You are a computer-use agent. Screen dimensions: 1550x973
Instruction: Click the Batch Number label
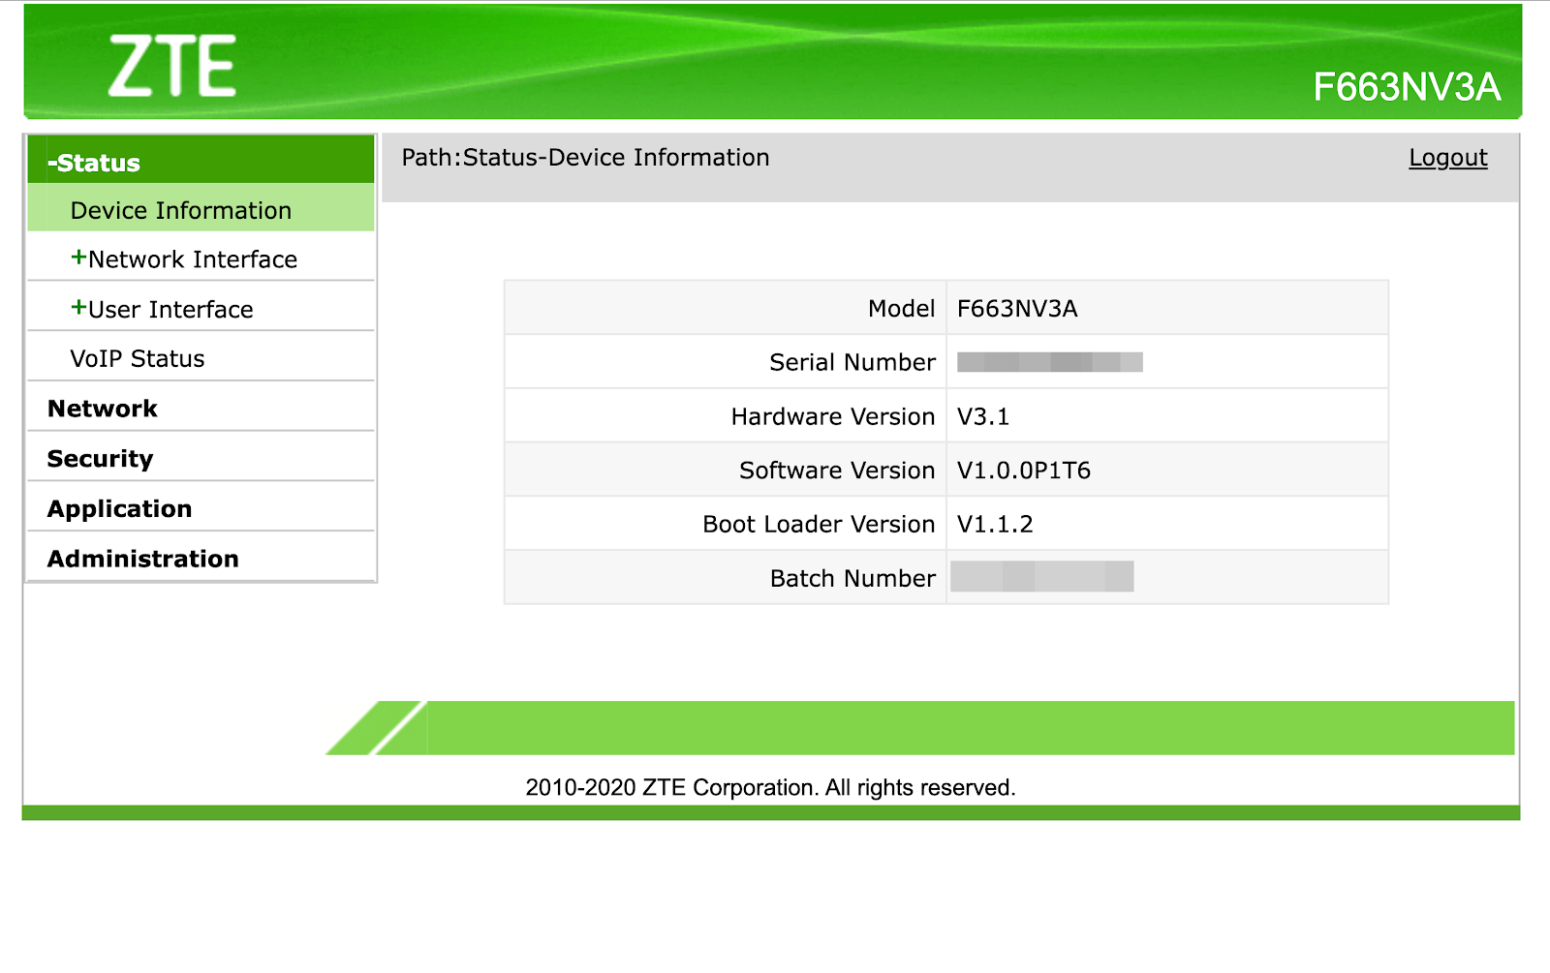(852, 578)
